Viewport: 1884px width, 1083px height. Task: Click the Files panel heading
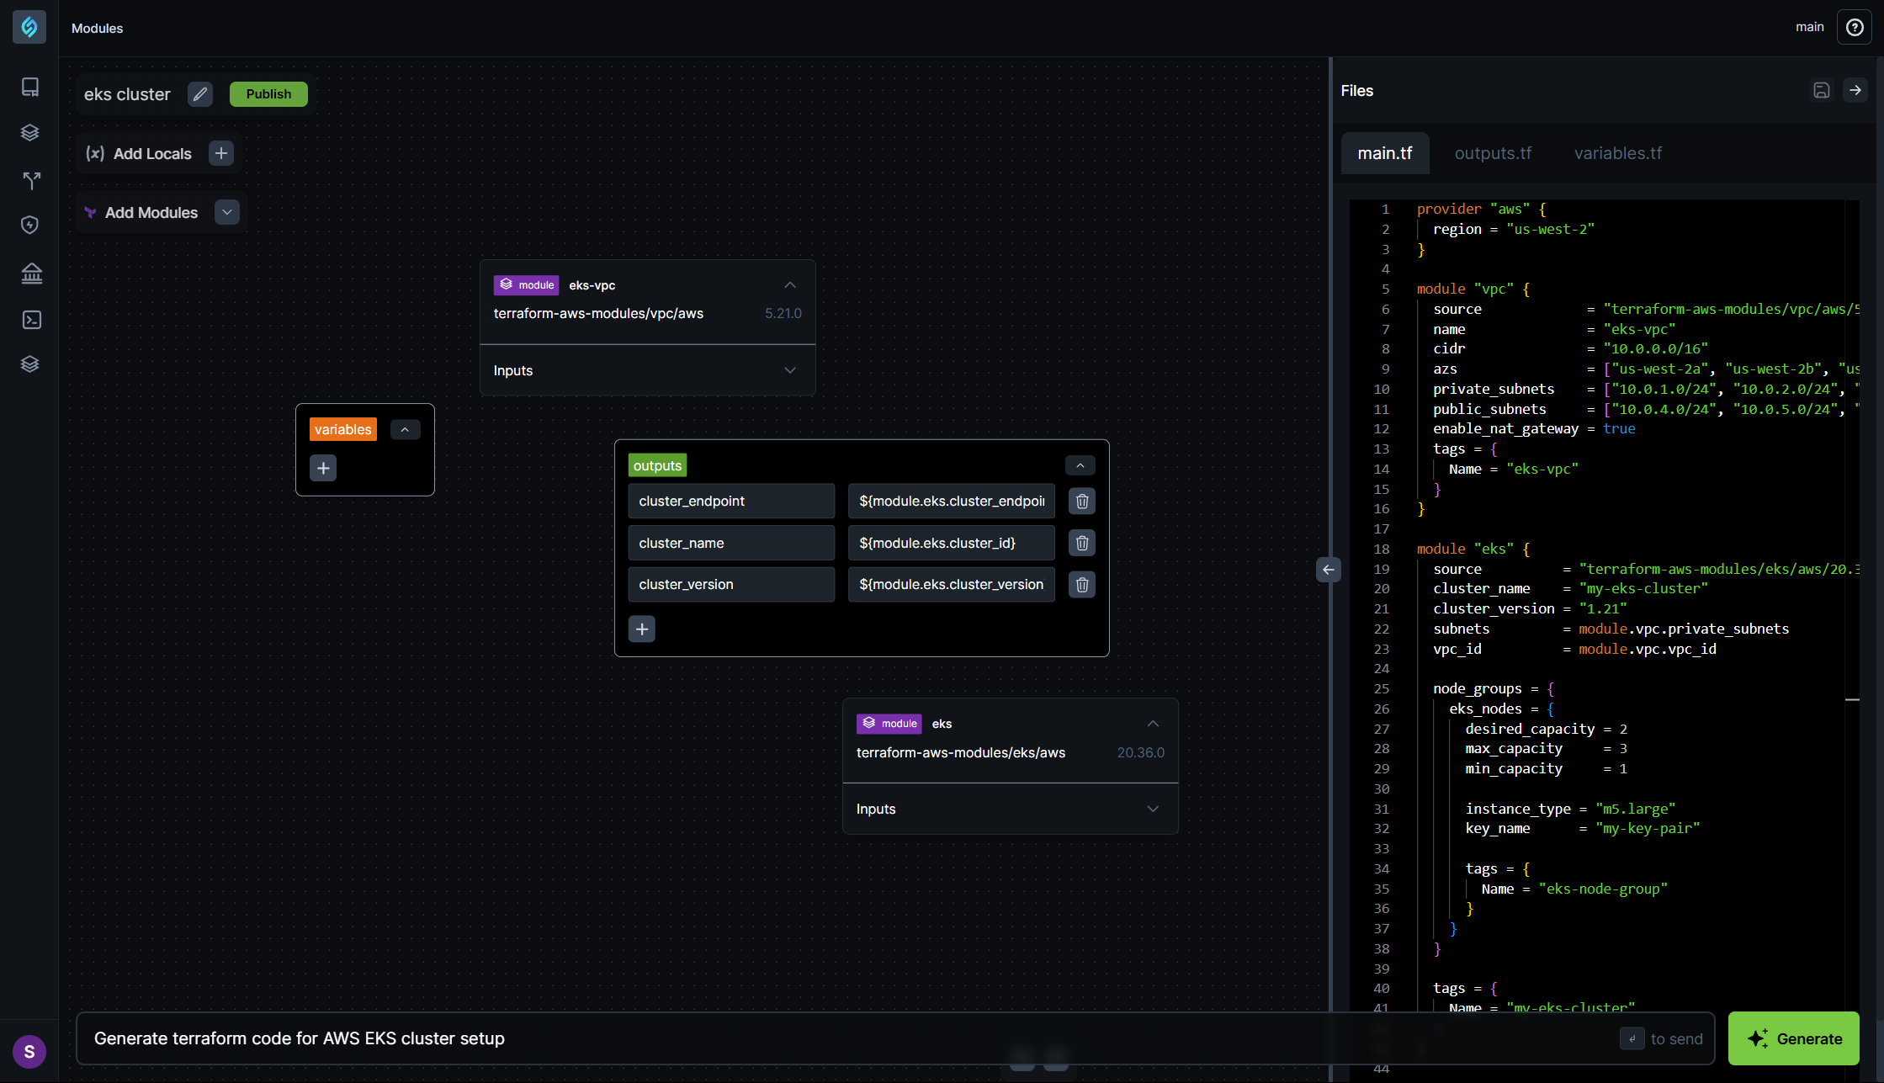[1356, 90]
